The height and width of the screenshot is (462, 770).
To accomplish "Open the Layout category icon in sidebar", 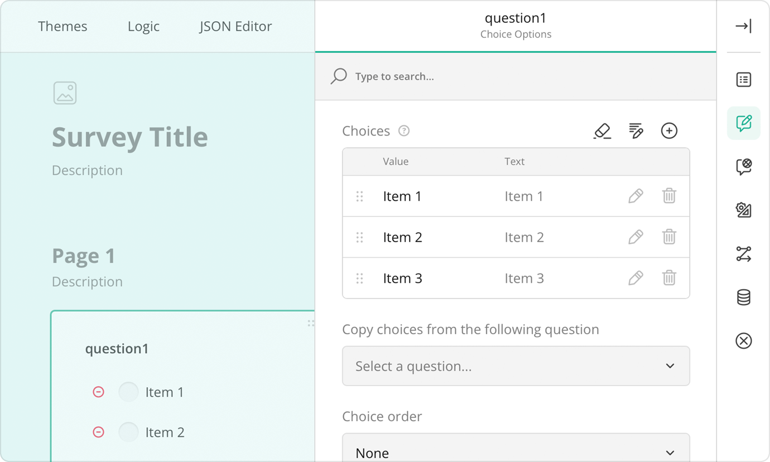I will pos(743,210).
